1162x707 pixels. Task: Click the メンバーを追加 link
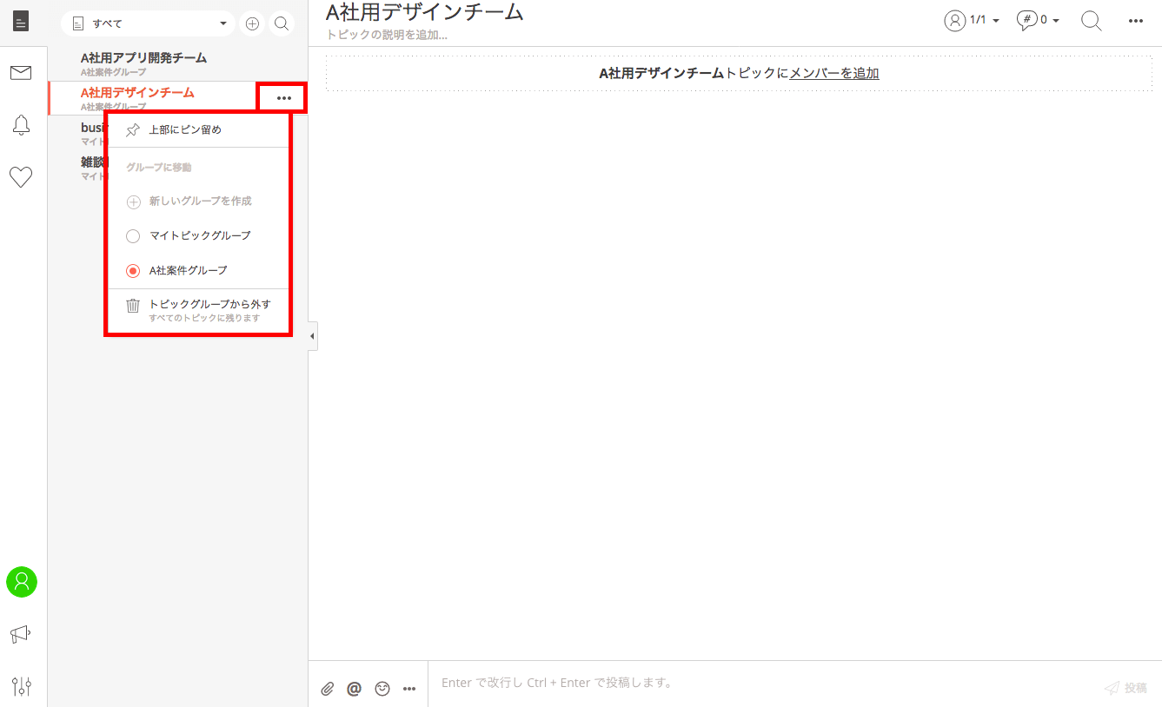(833, 74)
